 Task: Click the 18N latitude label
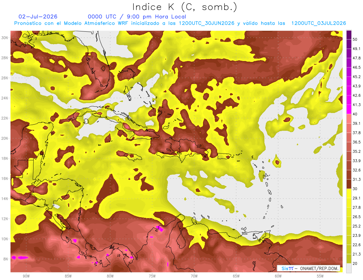pos(5,158)
